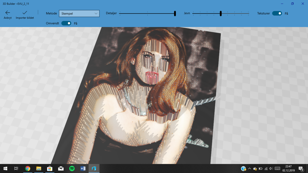Click the Detaljer slider handle
The height and width of the screenshot is (173, 308).
pyautogui.click(x=175, y=13)
